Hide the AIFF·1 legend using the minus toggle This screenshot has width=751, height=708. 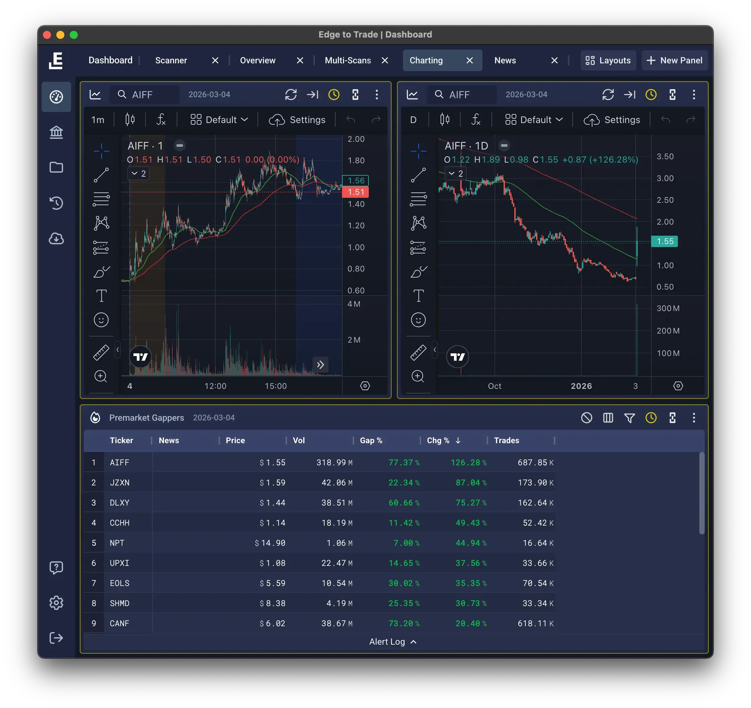(180, 145)
